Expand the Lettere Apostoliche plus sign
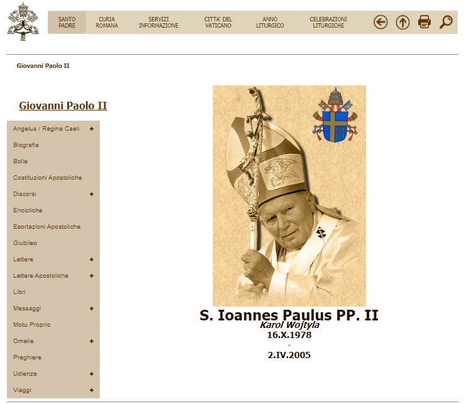Screen dimensions: 464x404 (92, 276)
